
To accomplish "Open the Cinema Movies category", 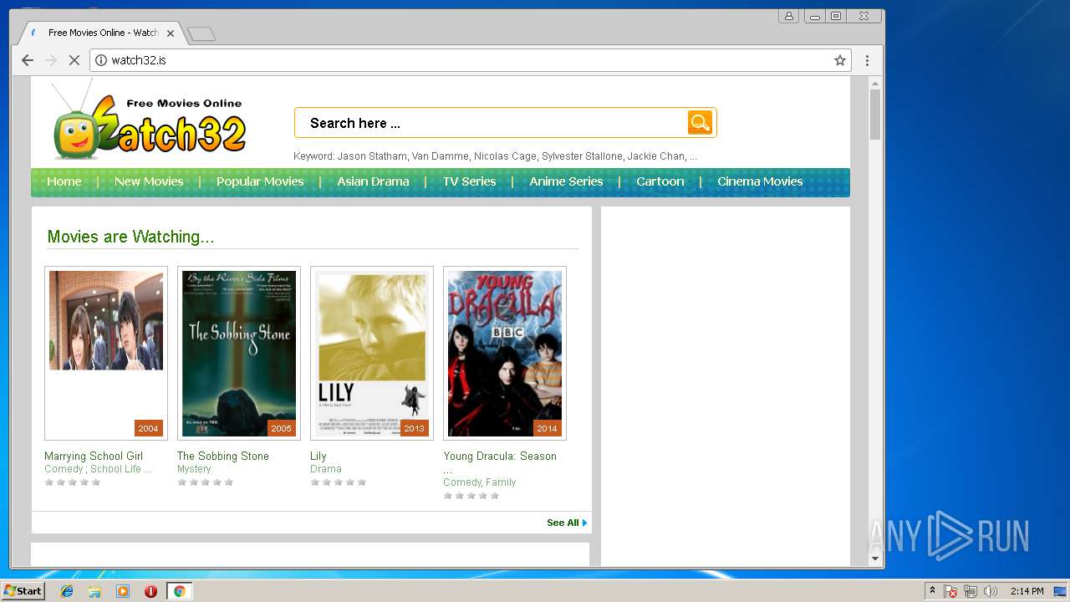I will point(760,181).
